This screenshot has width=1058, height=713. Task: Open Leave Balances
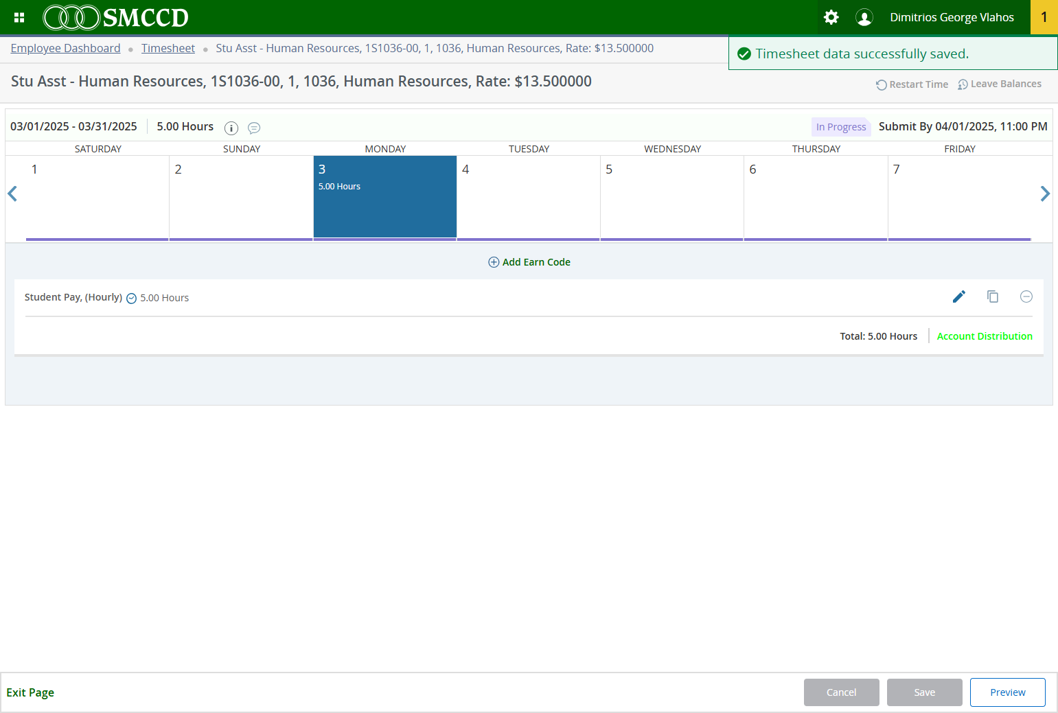tap(1000, 84)
